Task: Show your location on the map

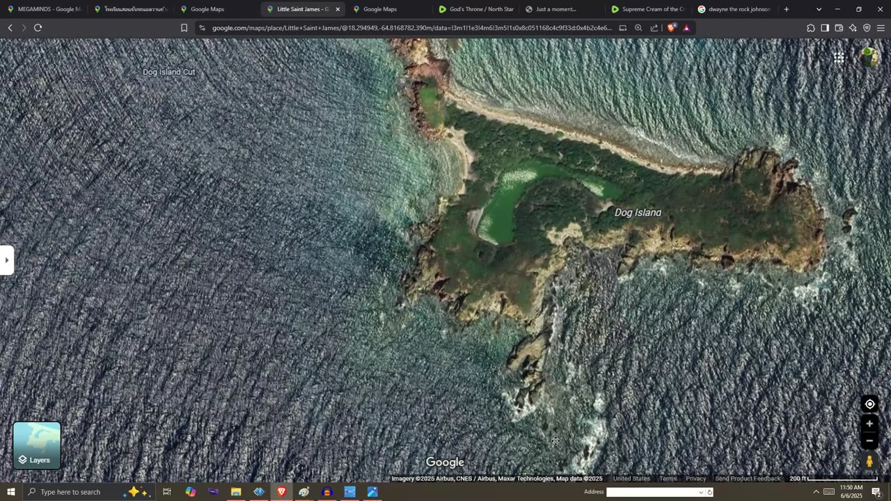Action: click(x=869, y=404)
